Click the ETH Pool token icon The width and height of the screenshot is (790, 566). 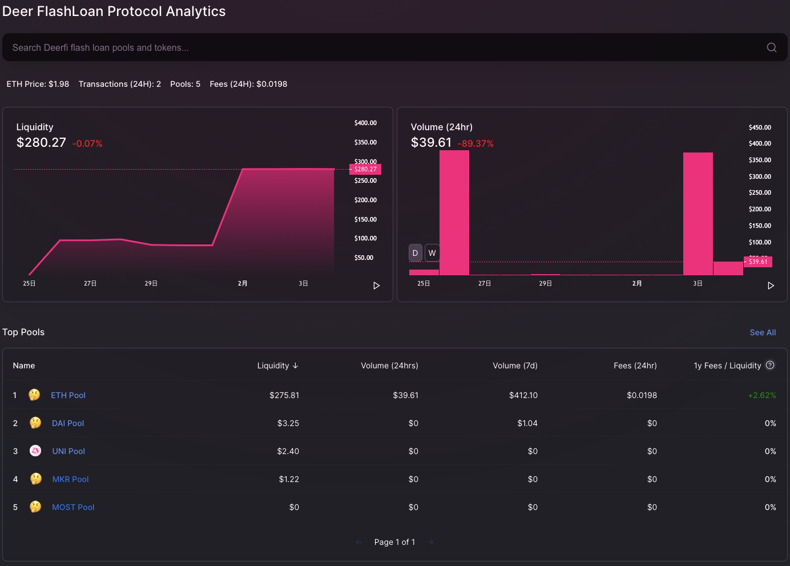tap(34, 395)
